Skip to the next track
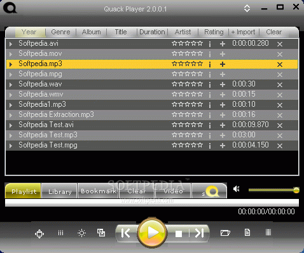This screenshot has height=253, width=304. [x=200, y=233]
